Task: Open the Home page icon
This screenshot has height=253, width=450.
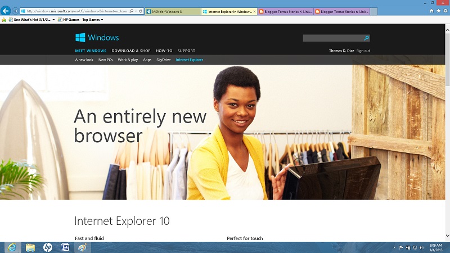Action: (431, 11)
